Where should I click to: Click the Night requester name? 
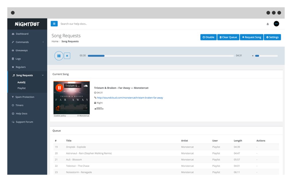(x=100, y=103)
